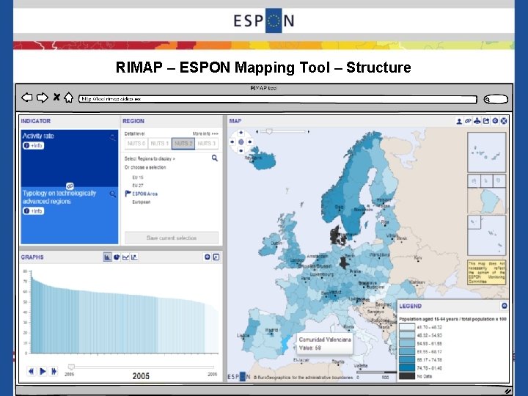The image size is (528, 396).
Task: Switch graph to line chart
Action: point(125,257)
